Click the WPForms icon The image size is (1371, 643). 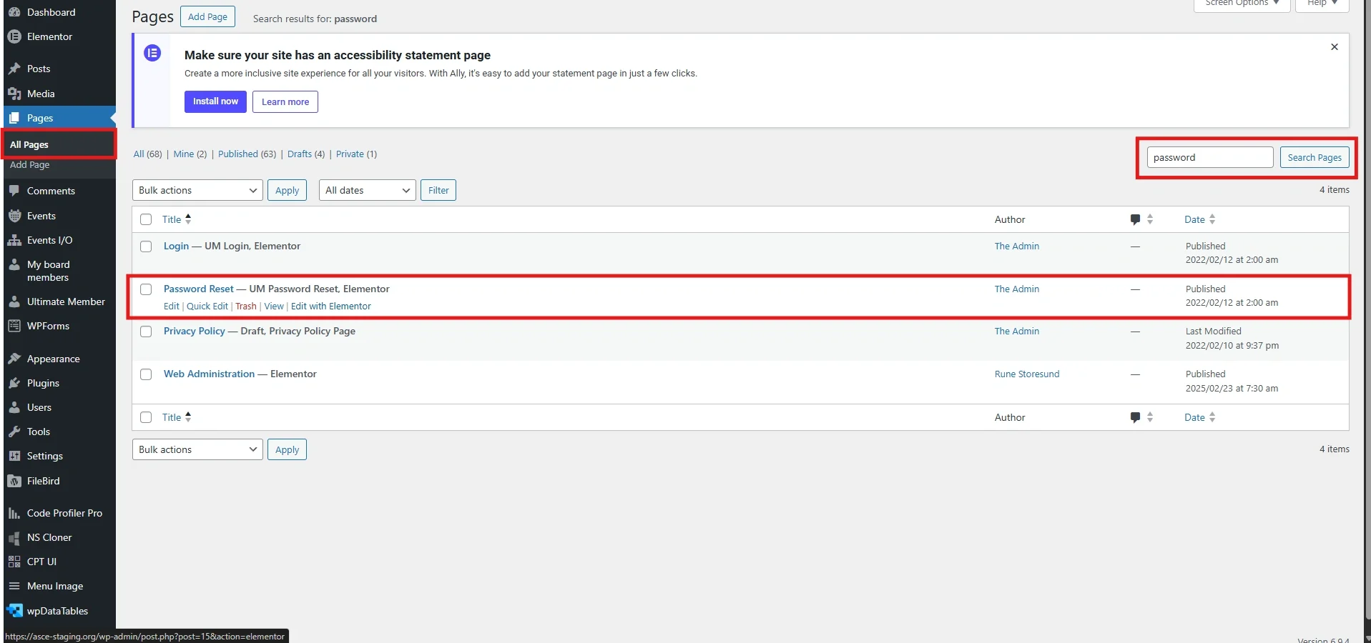(x=14, y=326)
